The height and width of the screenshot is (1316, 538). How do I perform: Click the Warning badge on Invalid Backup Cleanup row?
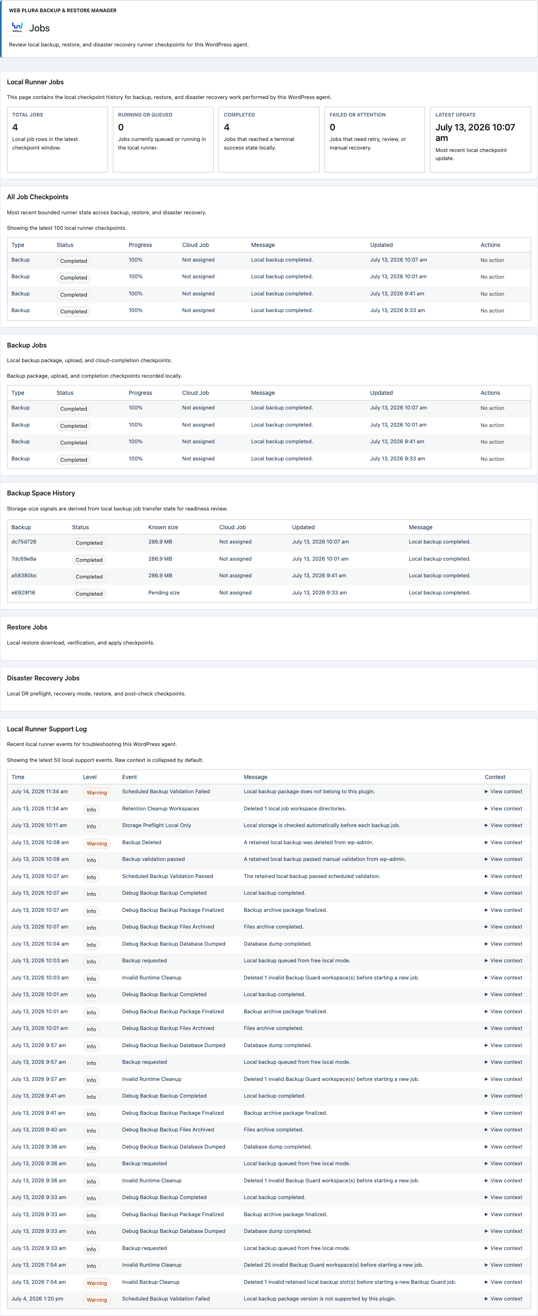pos(97,1283)
